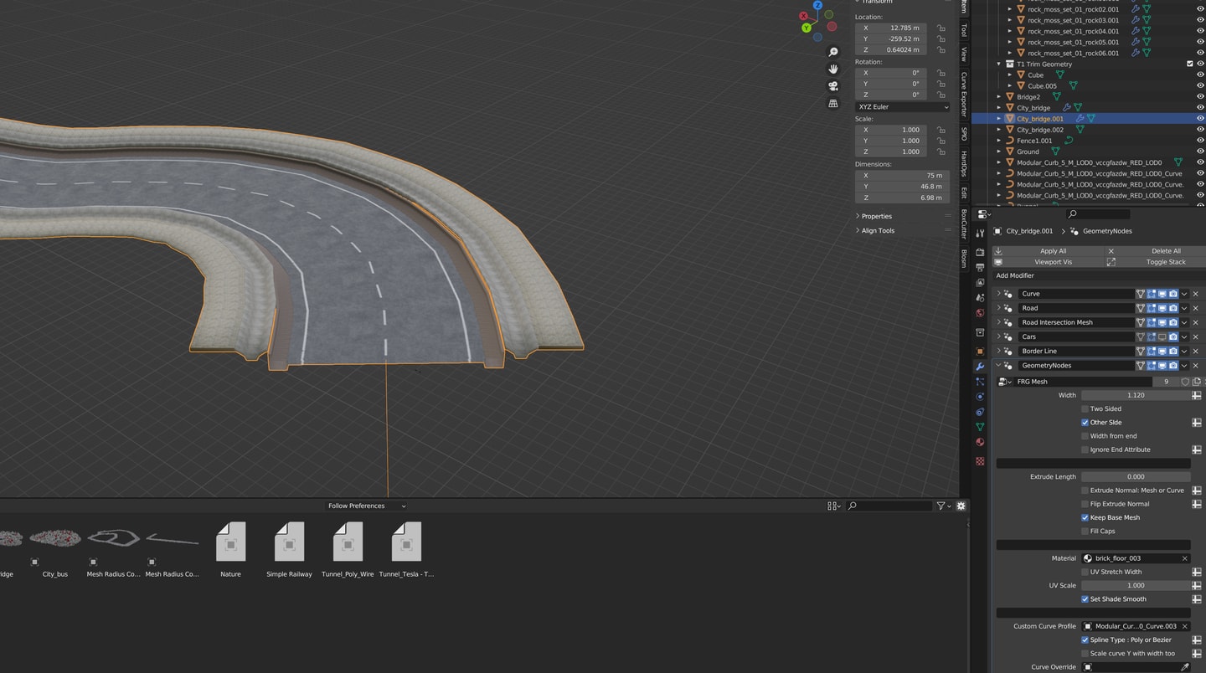This screenshot has width=1206, height=673.
Task: Enable the Two Sided checkbox
Action: [1085, 408]
